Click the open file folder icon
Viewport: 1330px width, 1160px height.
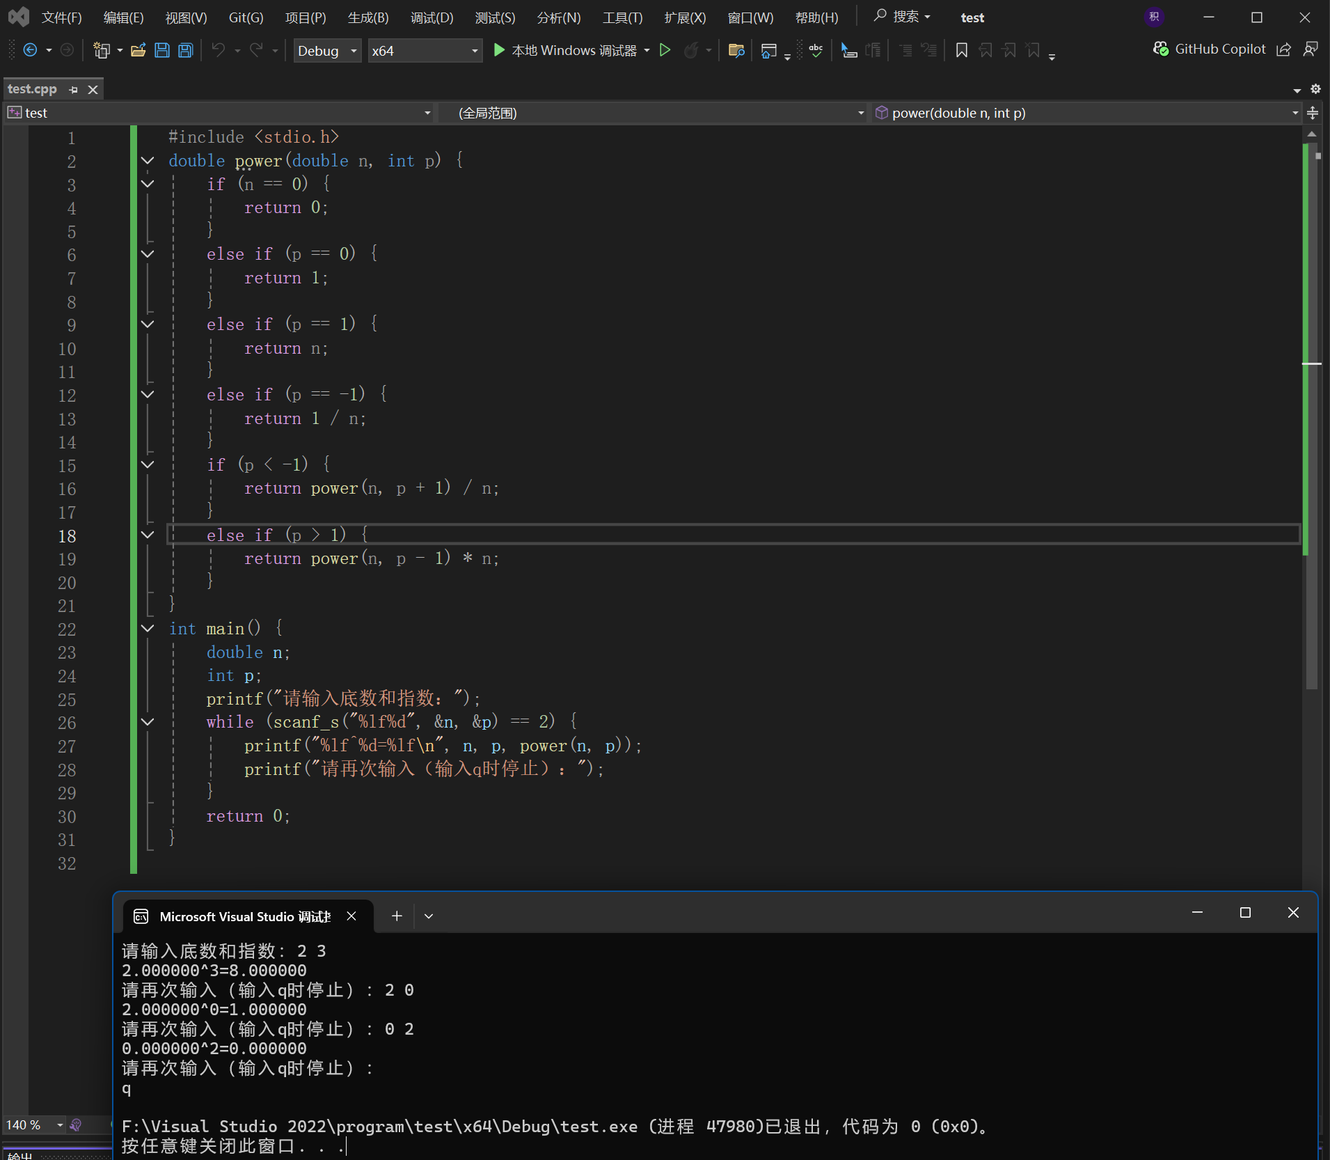point(138,50)
